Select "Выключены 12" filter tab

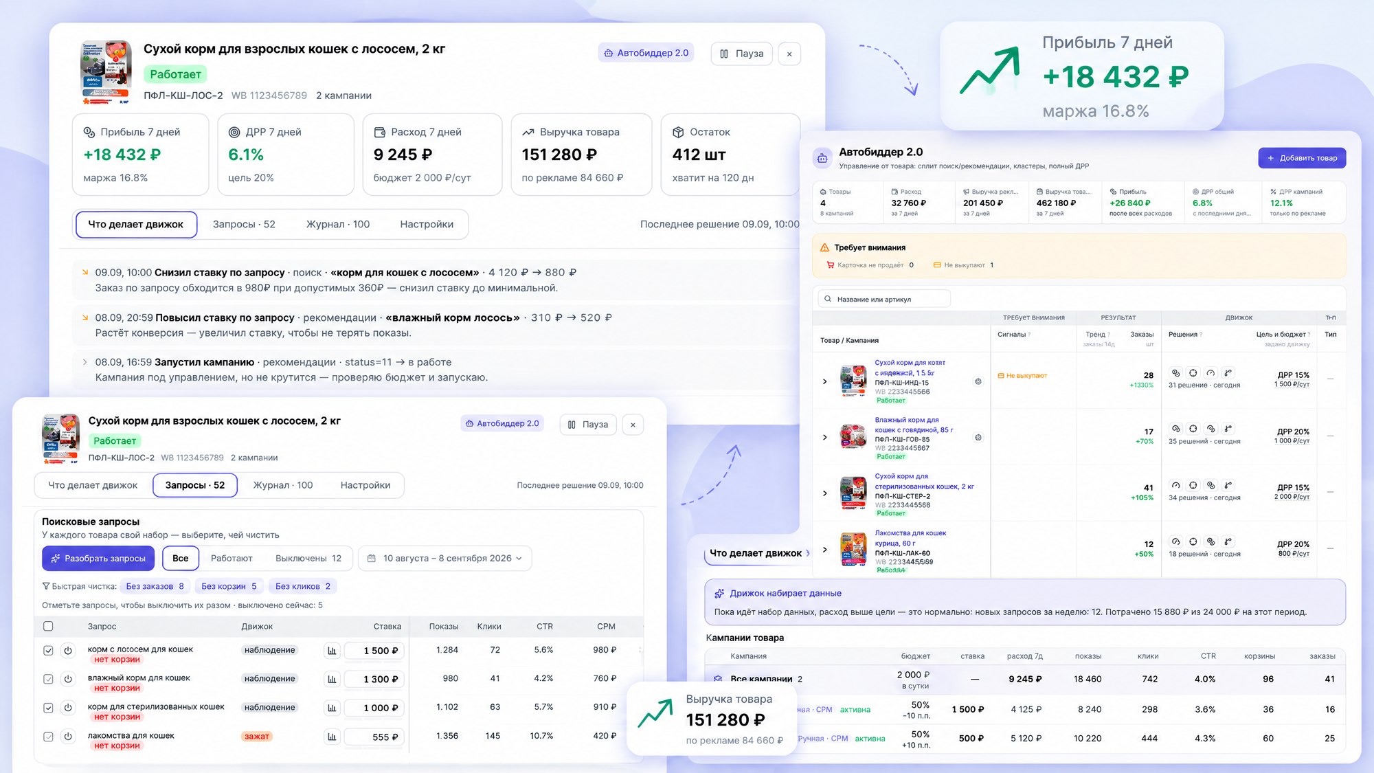point(308,559)
